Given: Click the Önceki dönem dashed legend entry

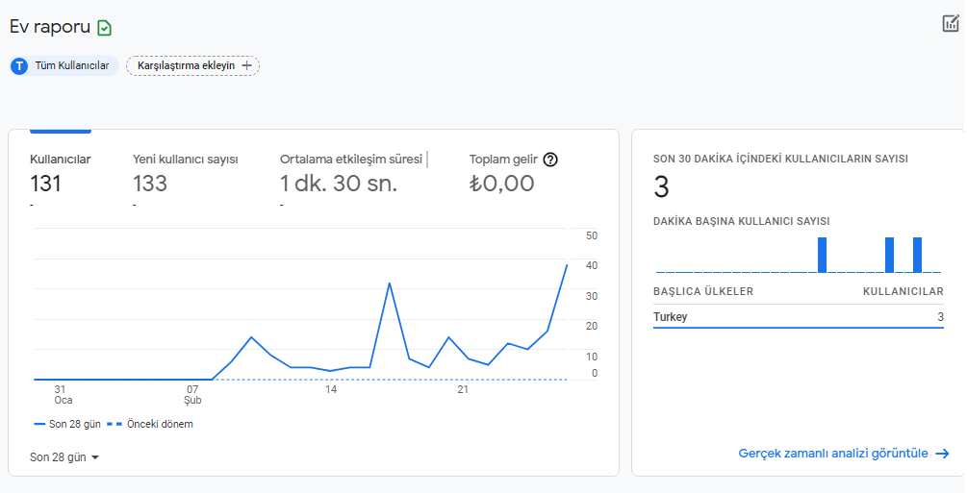Looking at the screenshot, I should [x=150, y=424].
